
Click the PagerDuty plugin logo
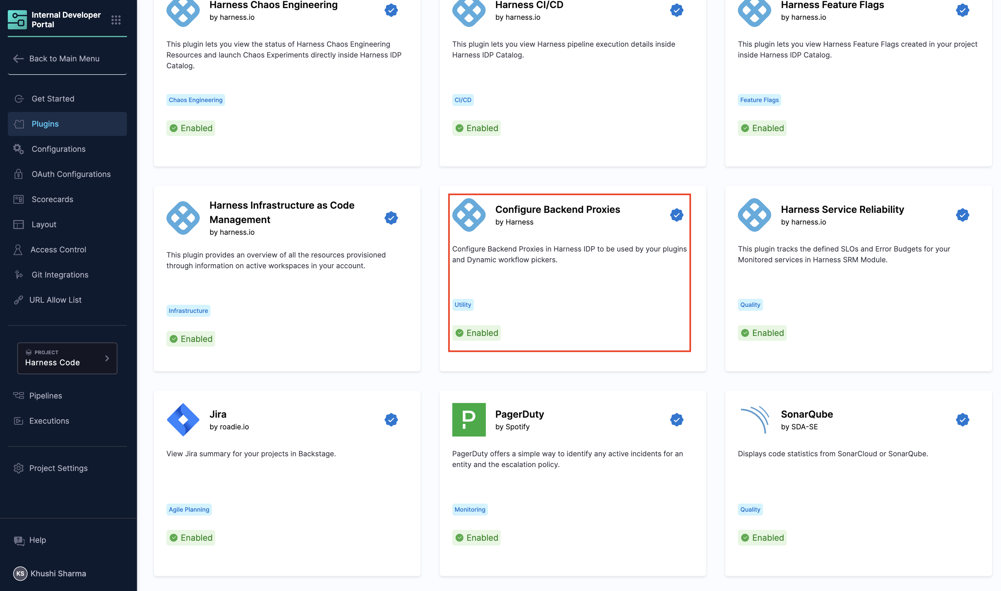469,419
